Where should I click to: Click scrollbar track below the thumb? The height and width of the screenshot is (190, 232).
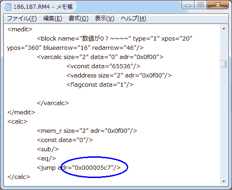tap(224, 123)
